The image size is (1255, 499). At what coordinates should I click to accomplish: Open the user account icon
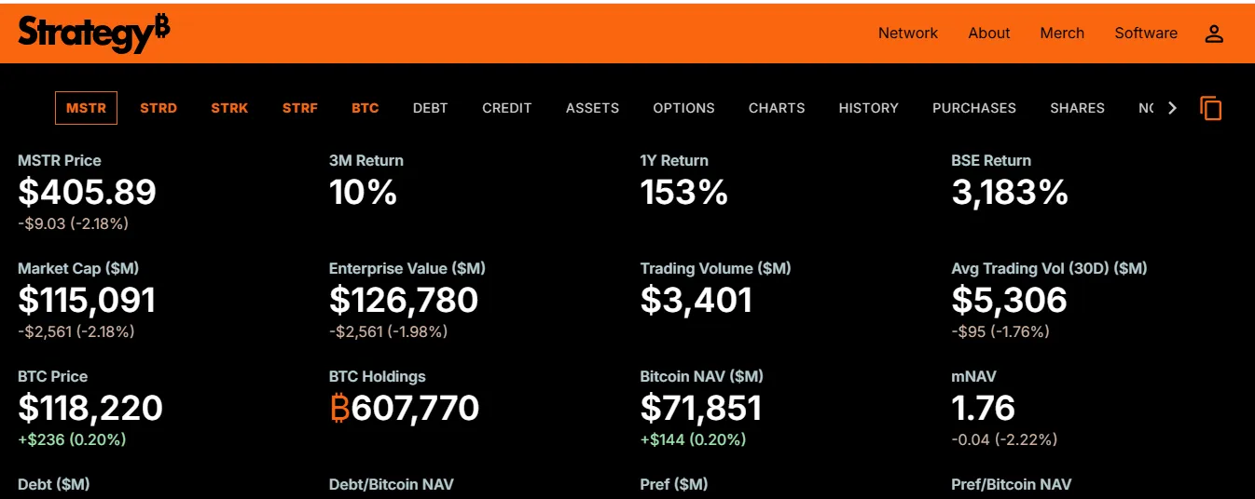(x=1214, y=34)
